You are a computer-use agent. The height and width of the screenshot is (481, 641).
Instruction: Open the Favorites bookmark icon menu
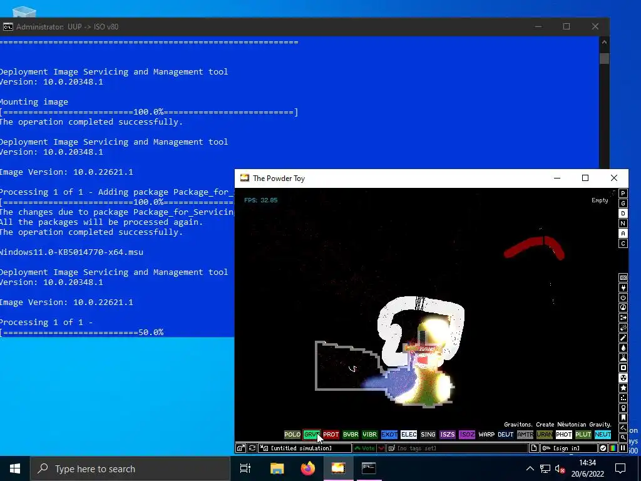[x=623, y=418]
